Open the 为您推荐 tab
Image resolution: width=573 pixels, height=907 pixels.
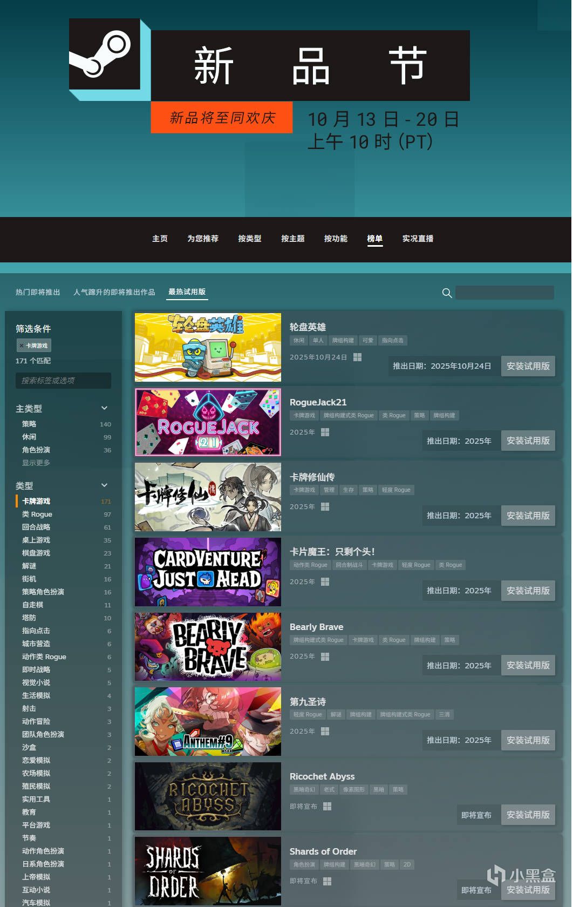pos(203,239)
